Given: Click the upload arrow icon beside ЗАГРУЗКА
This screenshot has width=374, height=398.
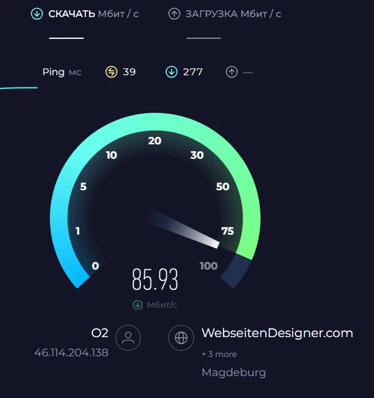Looking at the screenshot, I should [x=174, y=14].
